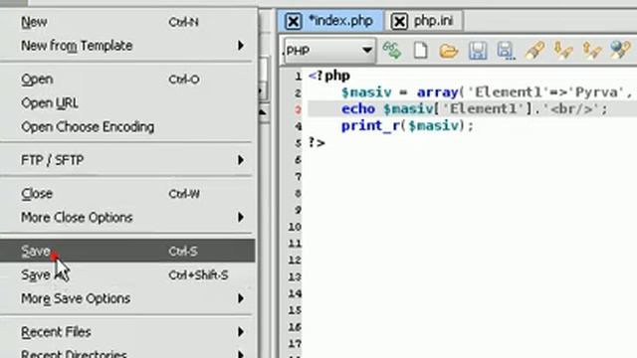Image resolution: width=637 pixels, height=358 pixels.
Task: Click the marker icon with down arrow
Action: point(563,51)
